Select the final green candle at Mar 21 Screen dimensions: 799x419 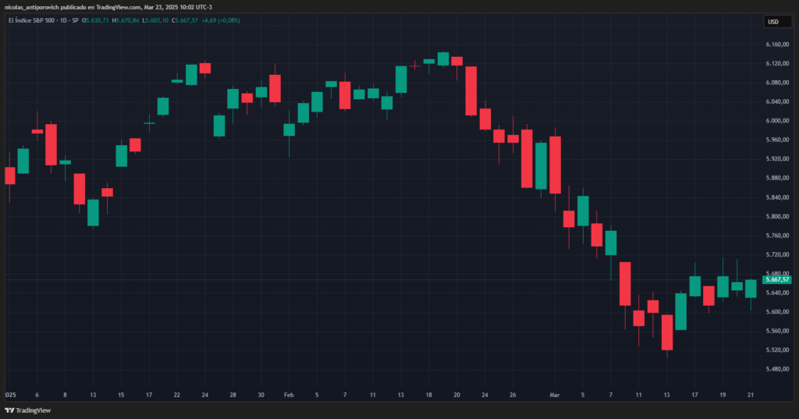[751, 289]
